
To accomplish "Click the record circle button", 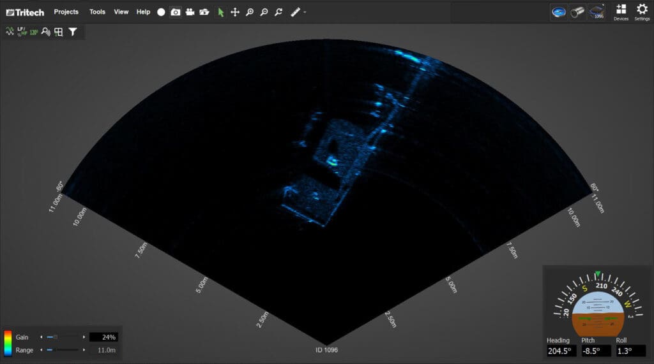I will 161,12.
